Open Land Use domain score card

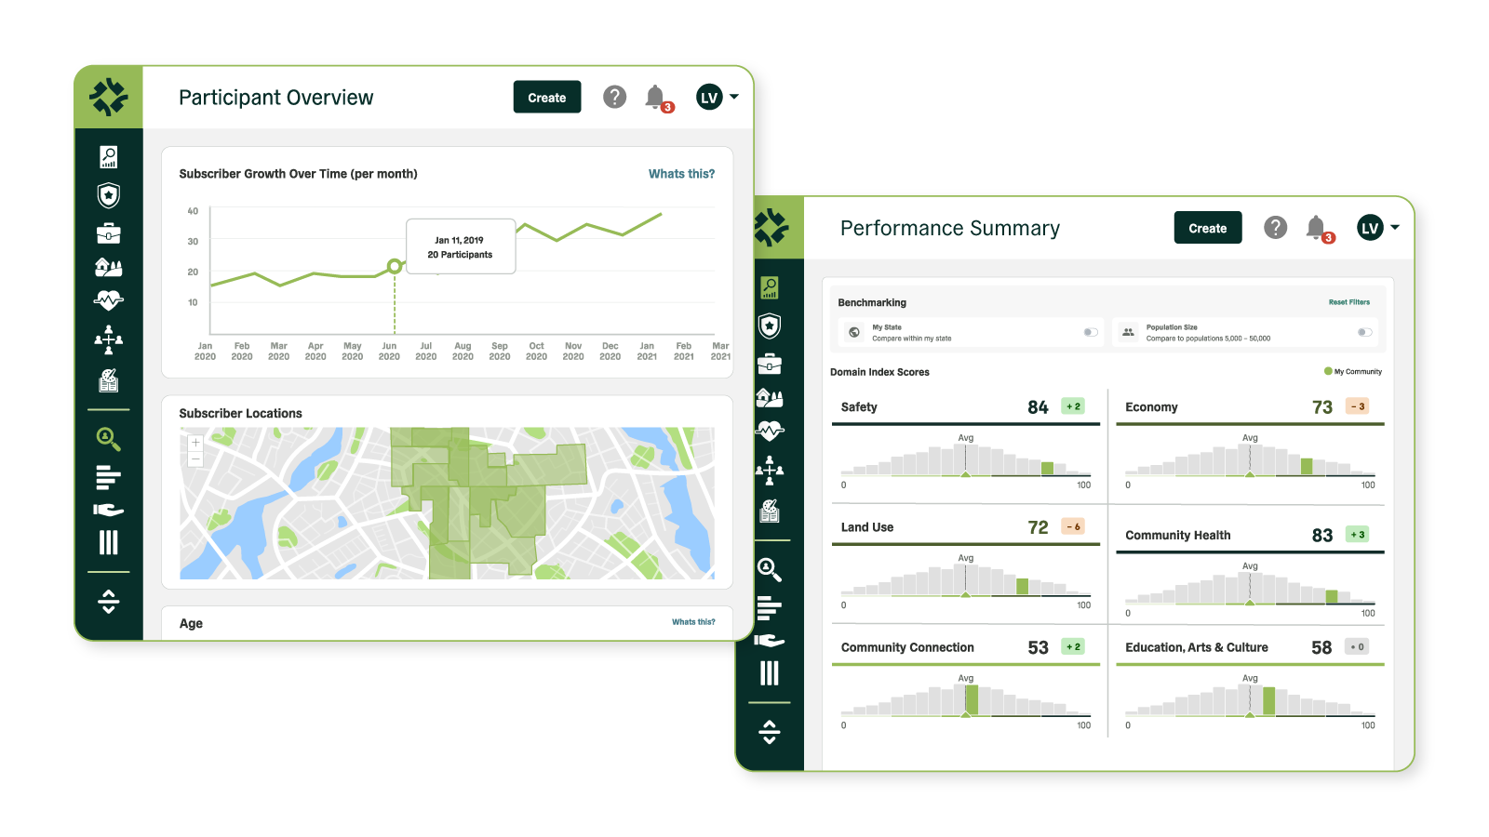[966, 563]
